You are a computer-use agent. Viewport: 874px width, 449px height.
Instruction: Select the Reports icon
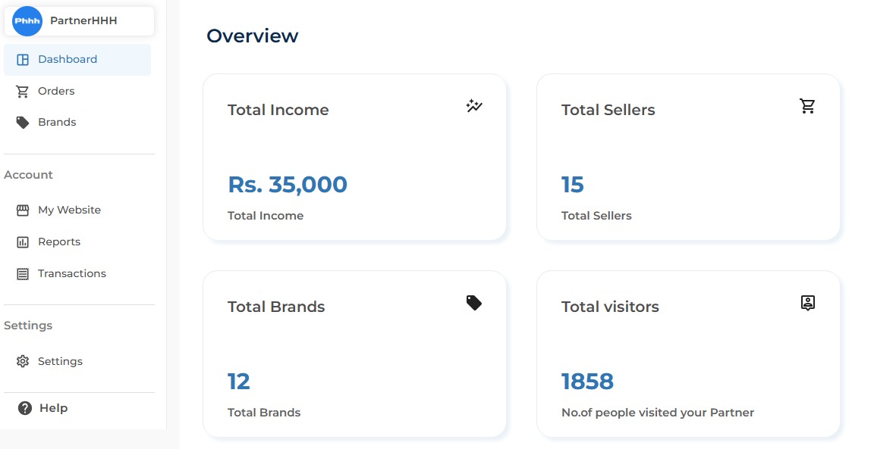click(23, 242)
